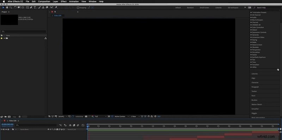Viewport: 282px width, 140px height.
Task: Toggle Draft 3D in the timeline
Action: (x=65, y=125)
